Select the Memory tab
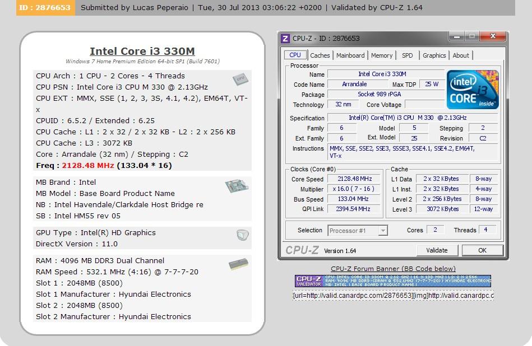Viewport: 532px width, 346px height. [x=382, y=55]
